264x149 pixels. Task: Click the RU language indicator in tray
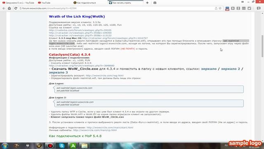coord(226,145)
